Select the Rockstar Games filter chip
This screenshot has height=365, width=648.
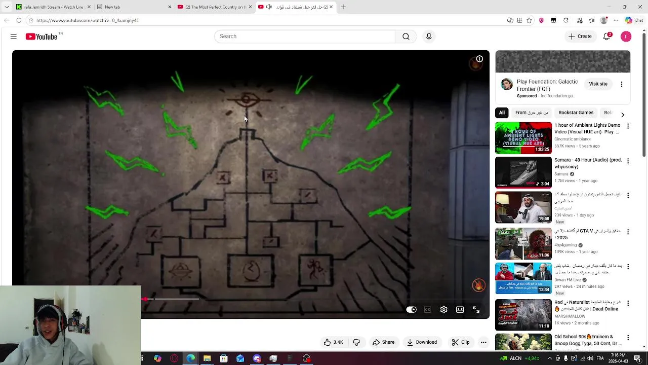pyautogui.click(x=576, y=113)
